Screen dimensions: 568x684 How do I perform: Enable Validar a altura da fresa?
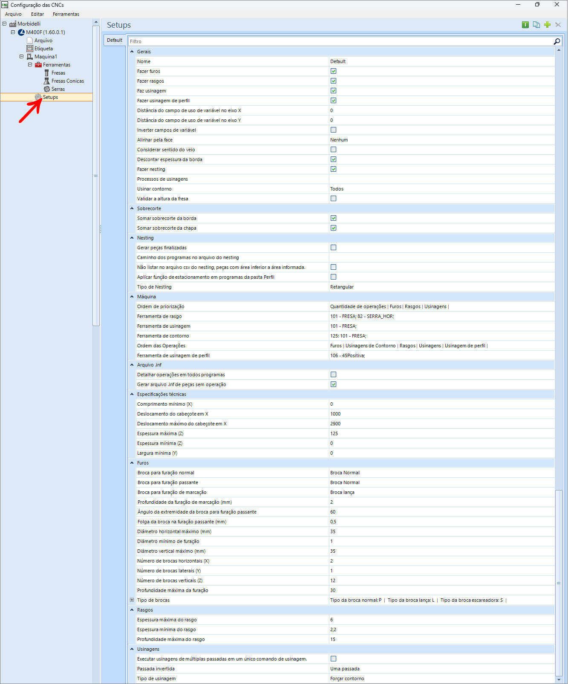334,199
